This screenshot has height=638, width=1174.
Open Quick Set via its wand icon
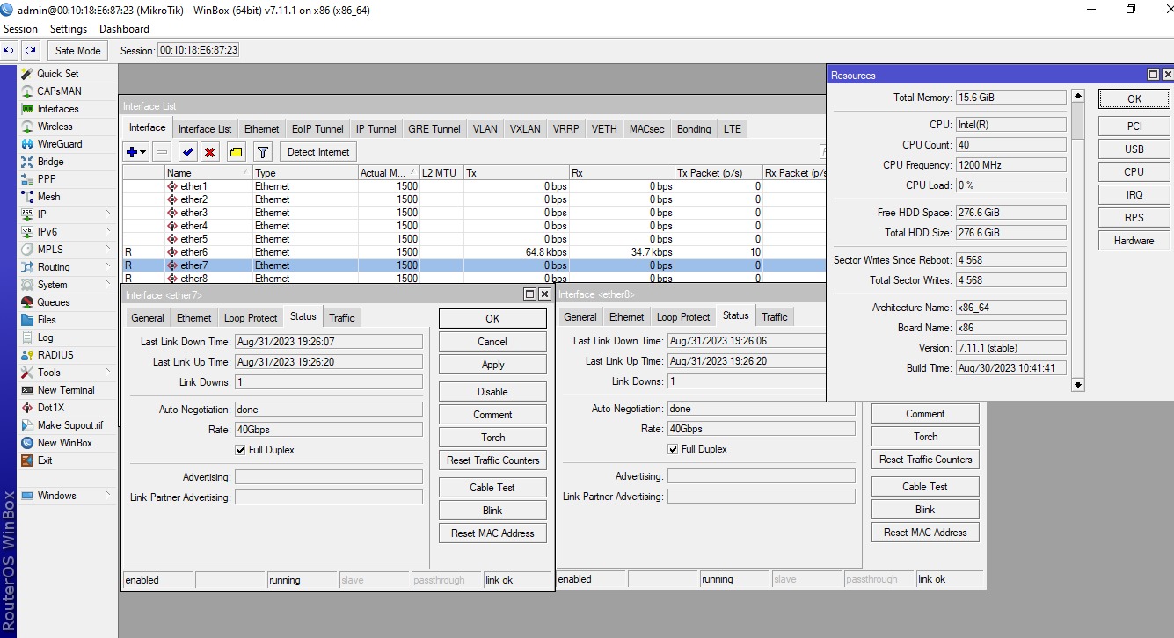27,74
